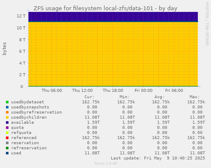Screen dimensions: 211x168
Task: Click the yellow usedbychildren area in graph
Action: pos(113,54)
